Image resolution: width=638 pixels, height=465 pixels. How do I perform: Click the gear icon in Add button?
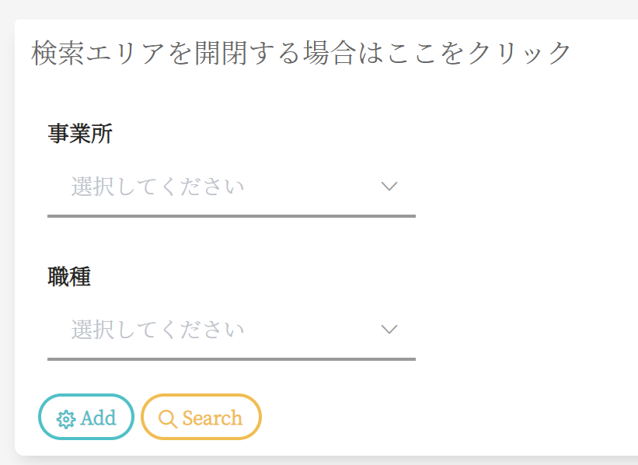(x=66, y=419)
